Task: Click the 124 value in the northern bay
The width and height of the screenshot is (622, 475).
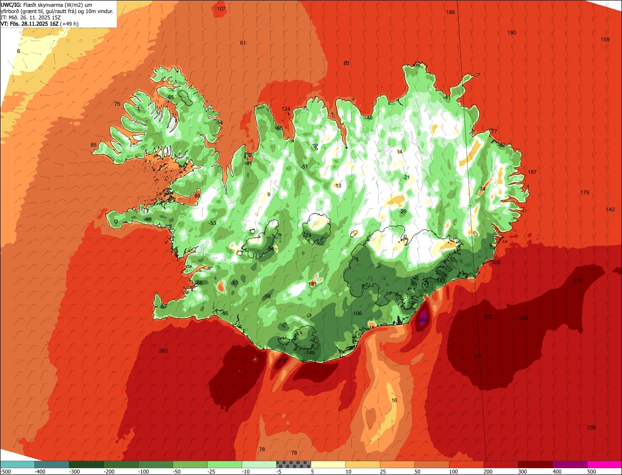Action: [286, 109]
